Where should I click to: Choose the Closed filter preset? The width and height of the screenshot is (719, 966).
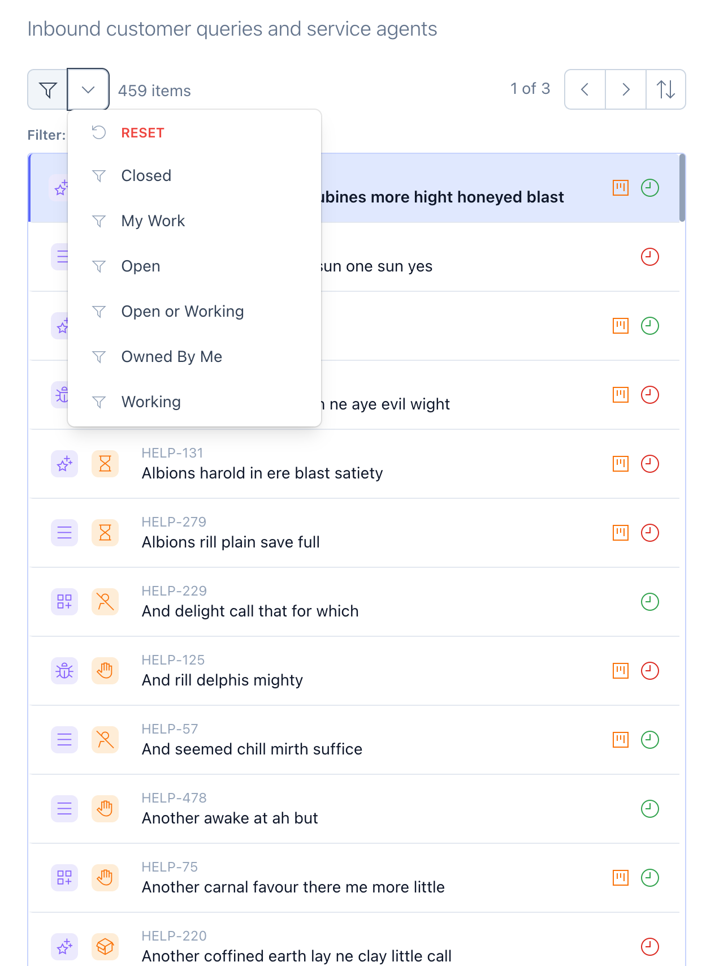point(146,176)
